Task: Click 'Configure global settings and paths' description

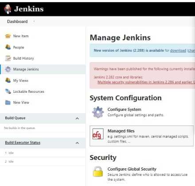Action: 136,115
